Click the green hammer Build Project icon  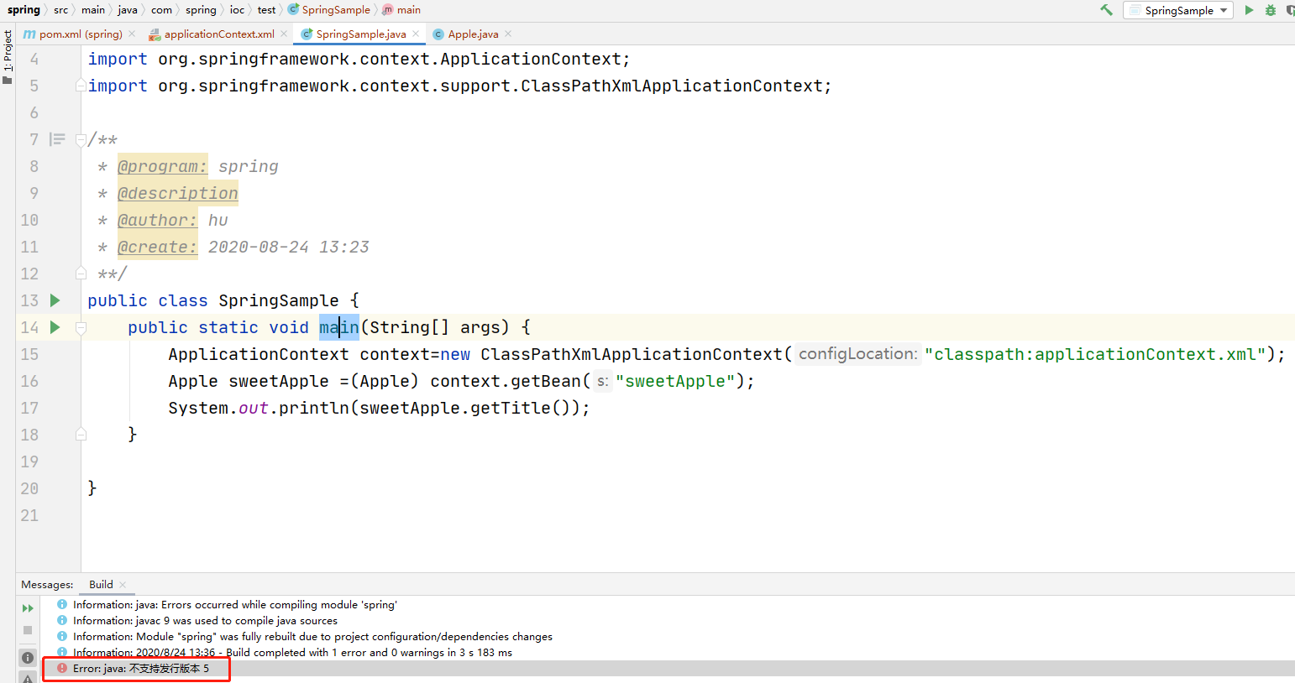coord(1106,10)
